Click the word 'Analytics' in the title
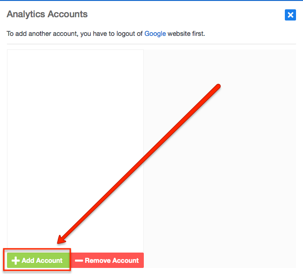The image size is (303, 274). point(26,14)
